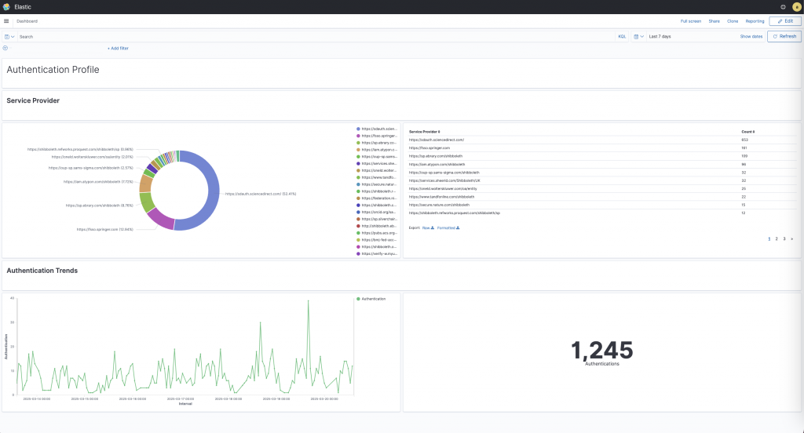Download Raw export of the table

[x=428, y=227]
